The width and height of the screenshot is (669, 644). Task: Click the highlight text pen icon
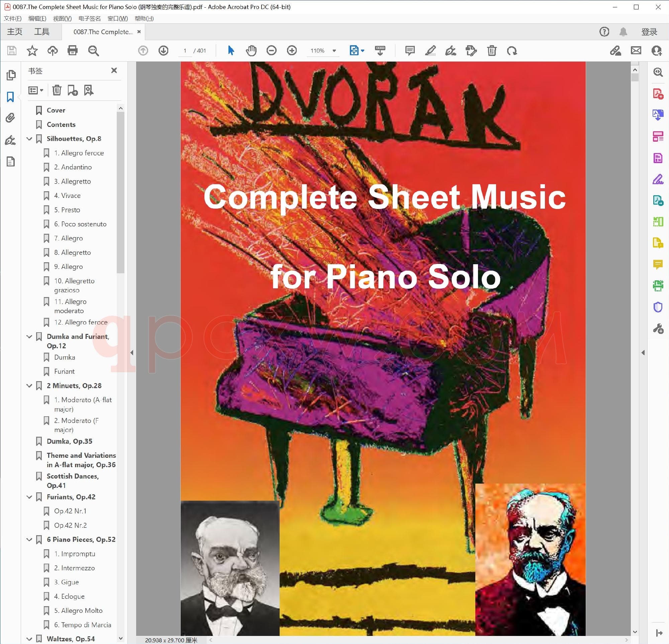coord(430,51)
